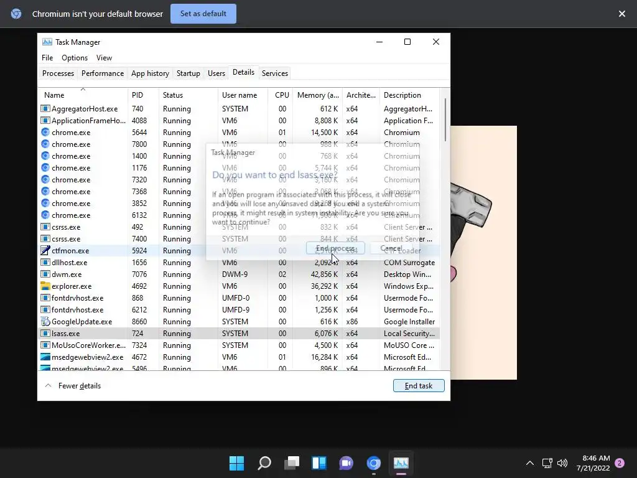This screenshot has width=637, height=478.
Task: Click the image in Chromium window
Action: click(483, 253)
